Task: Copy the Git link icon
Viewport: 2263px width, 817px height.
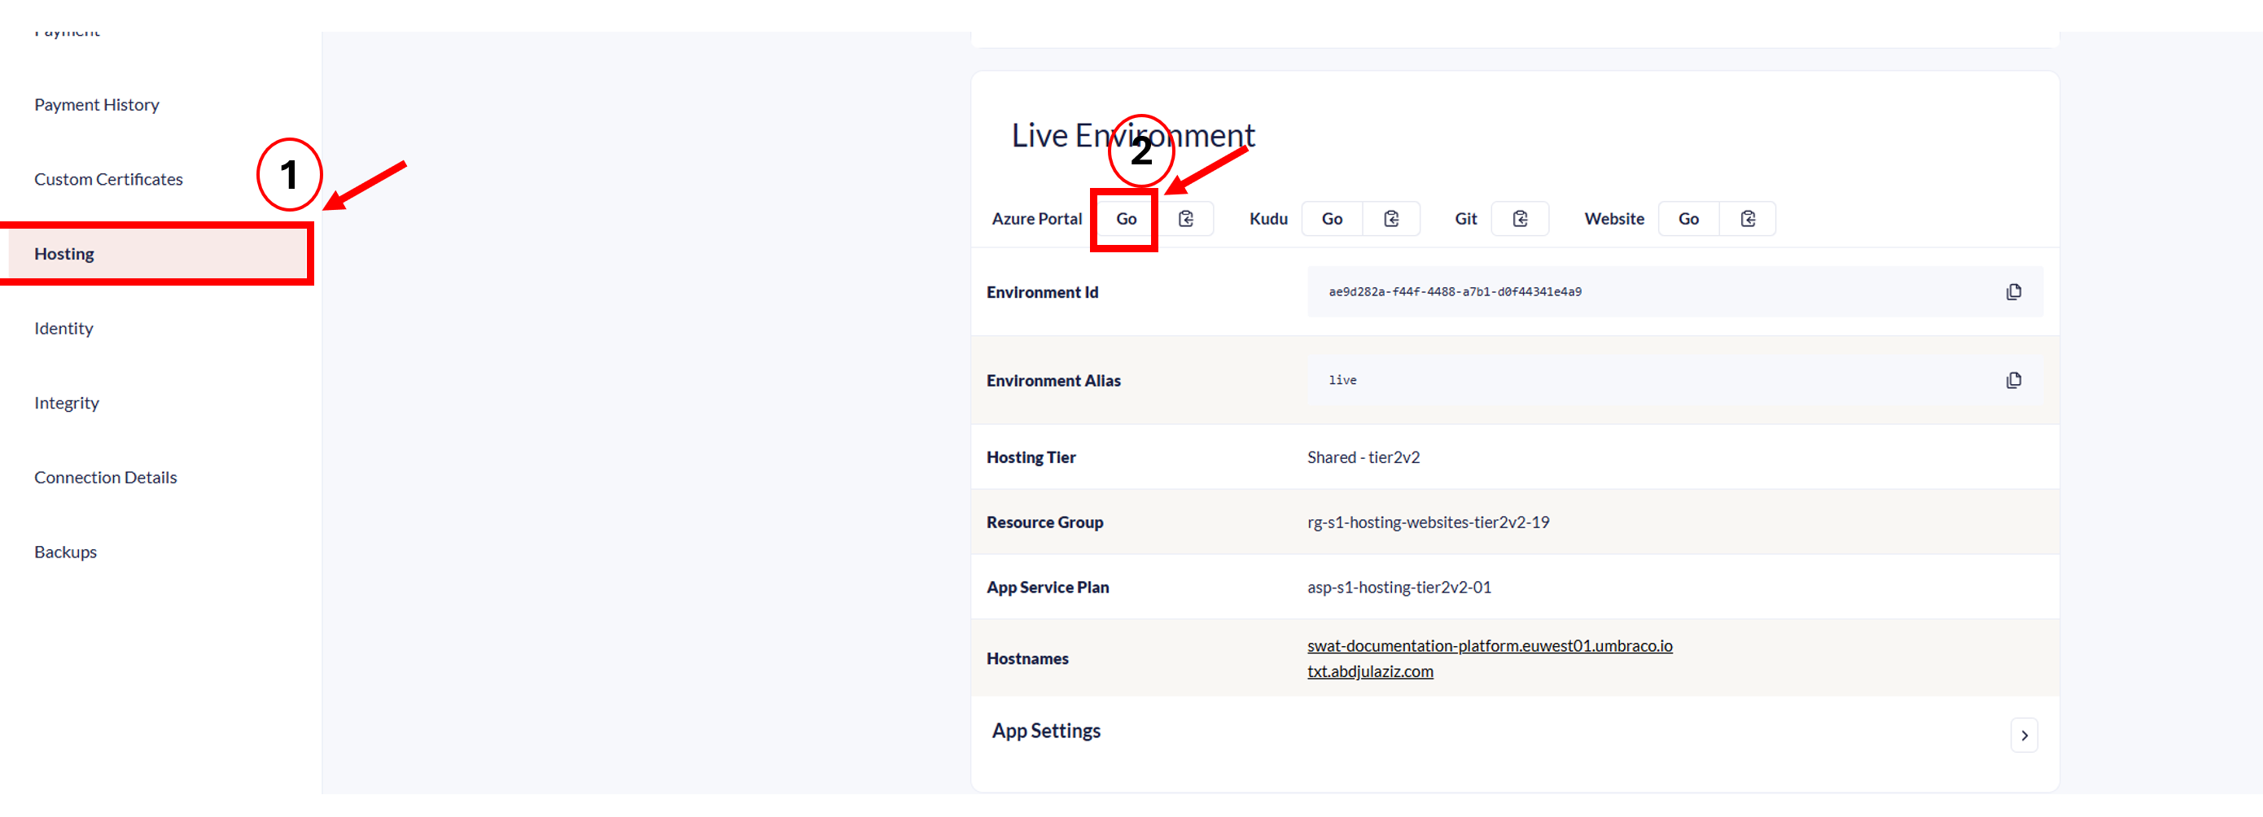Action: point(1520,219)
